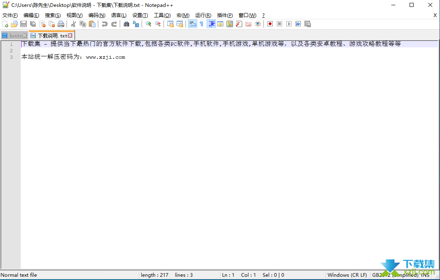Click Save recorded macro icon

[x=308, y=24]
